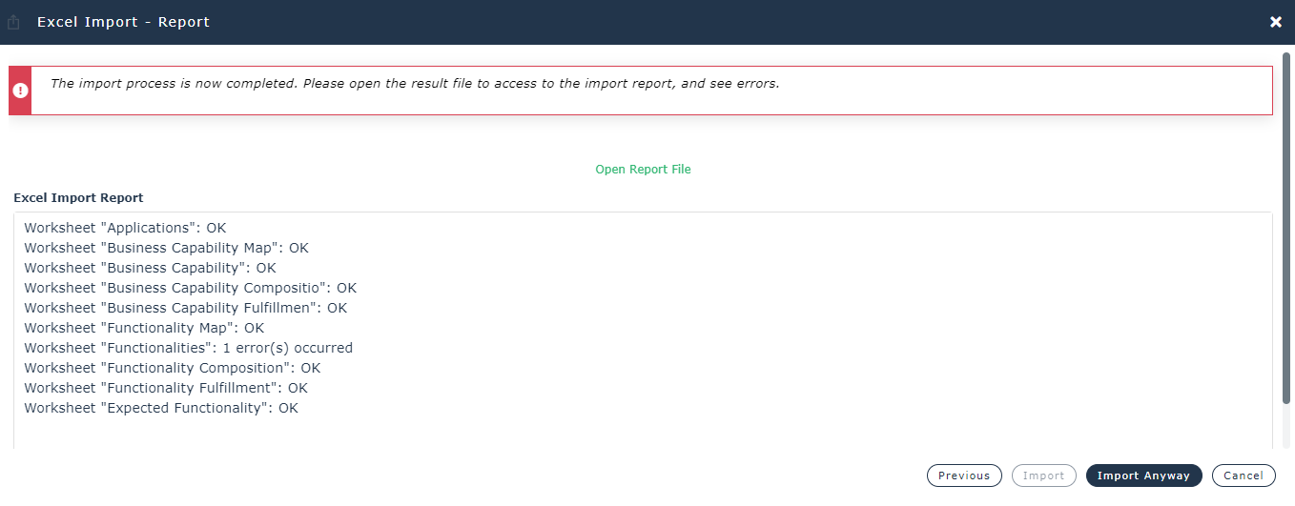Image resolution: width=1295 pixels, height=506 pixels.
Task: Click the Worksheet "Applications" result line
Action: 125,228
